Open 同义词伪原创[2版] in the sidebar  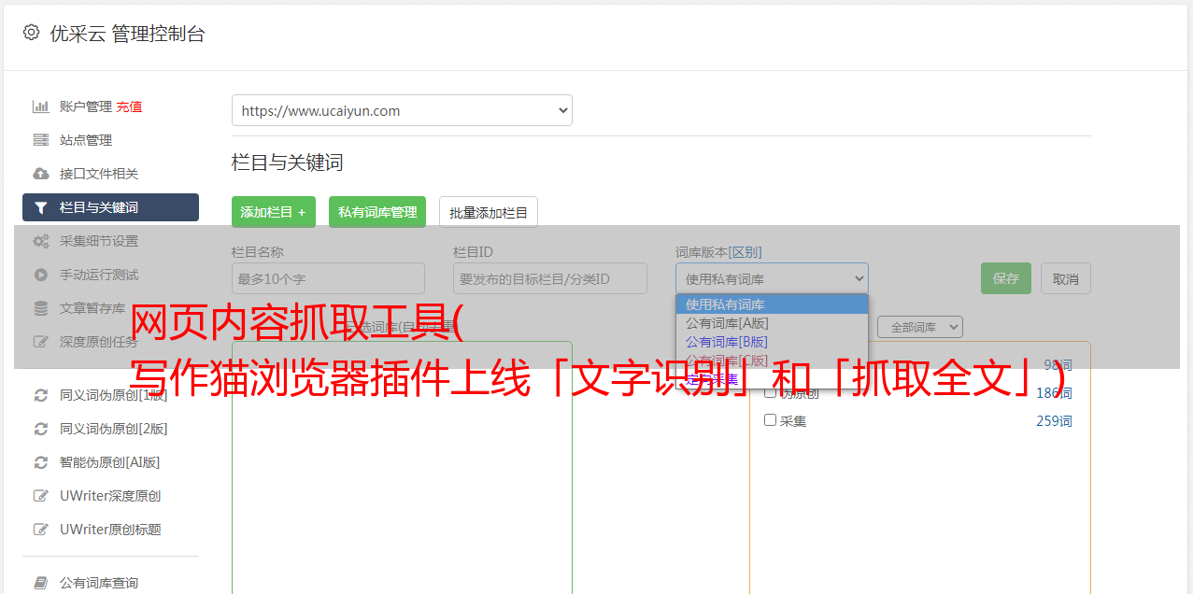(x=114, y=429)
